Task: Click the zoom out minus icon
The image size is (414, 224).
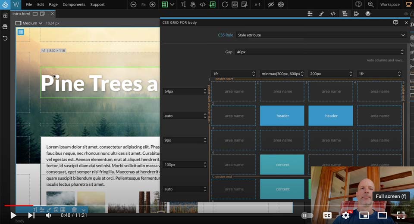Action: pyautogui.click(x=133, y=5)
